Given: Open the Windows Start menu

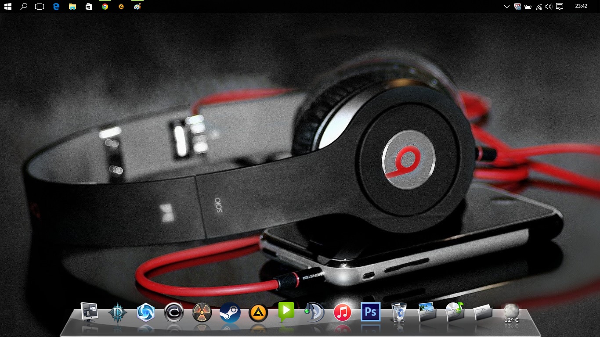Looking at the screenshot, I should click(x=8, y=7).
